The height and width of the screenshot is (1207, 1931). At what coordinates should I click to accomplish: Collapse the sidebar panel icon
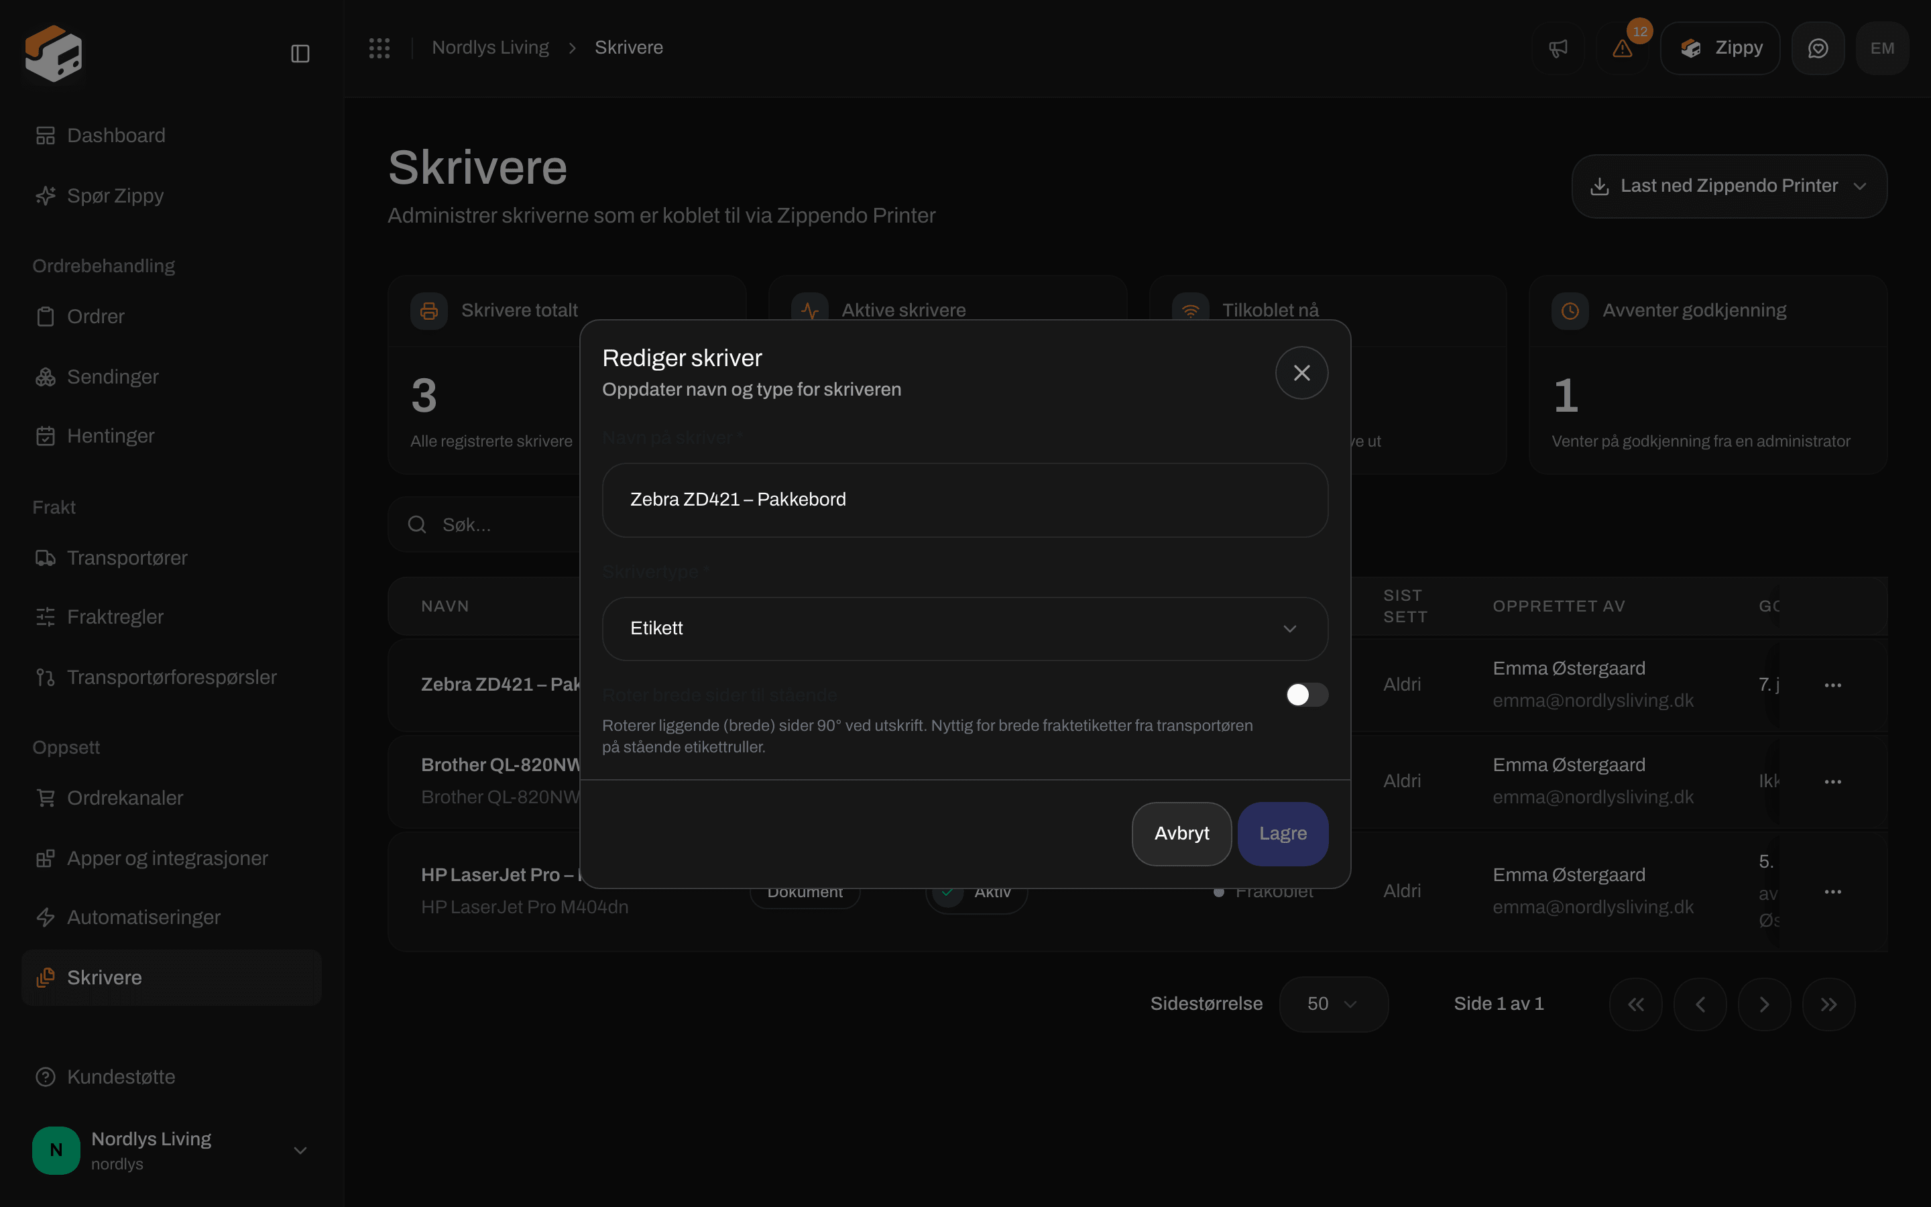[300, 54]
